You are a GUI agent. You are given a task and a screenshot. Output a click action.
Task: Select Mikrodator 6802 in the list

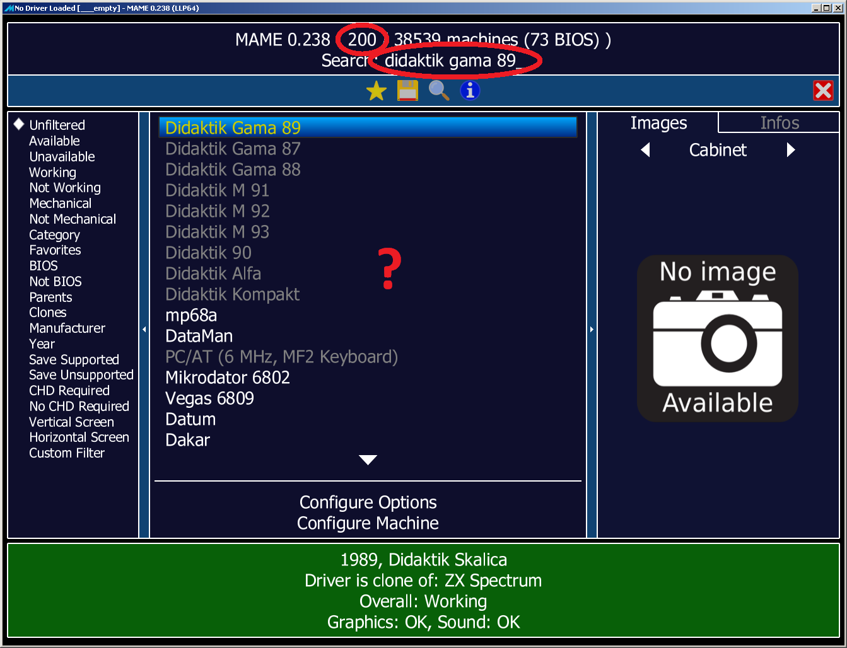228,378
